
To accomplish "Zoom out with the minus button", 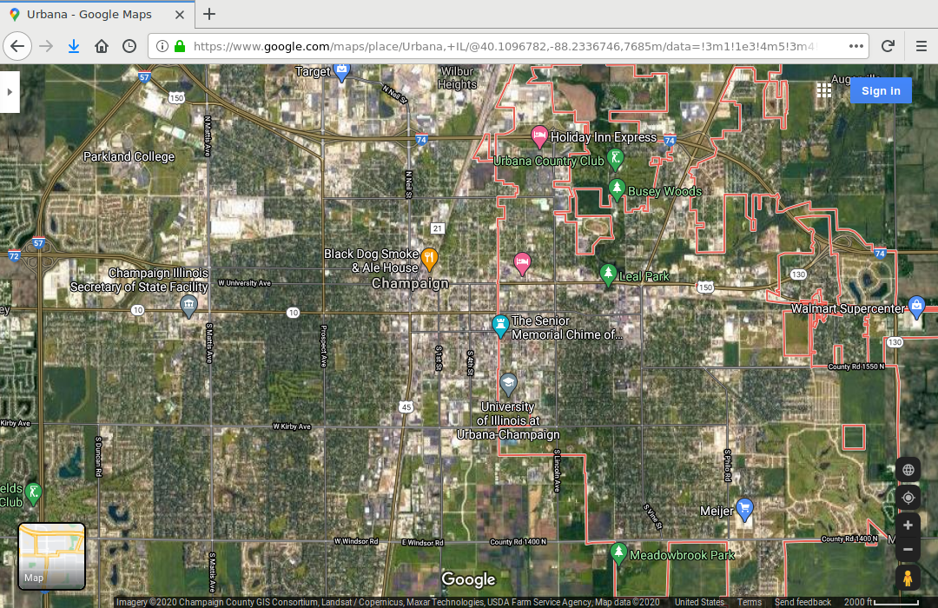I will [x=908, y=550].
